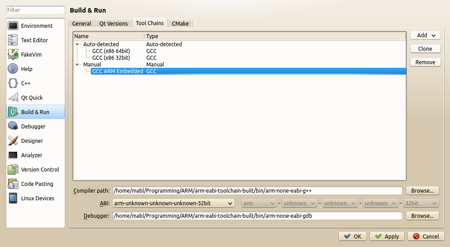This screenshot has height=247, width=450.
Task: Click the Compiler path text field
Action: (257, 190)
